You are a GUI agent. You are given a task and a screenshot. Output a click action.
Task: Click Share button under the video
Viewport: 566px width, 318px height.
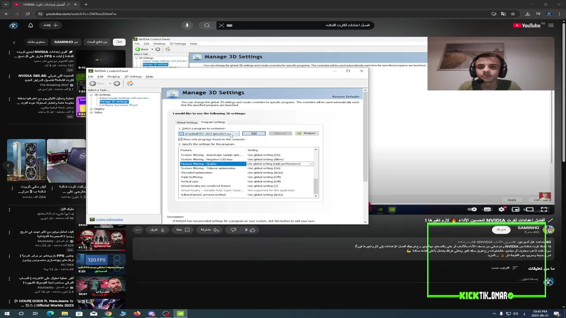[210, 230]
